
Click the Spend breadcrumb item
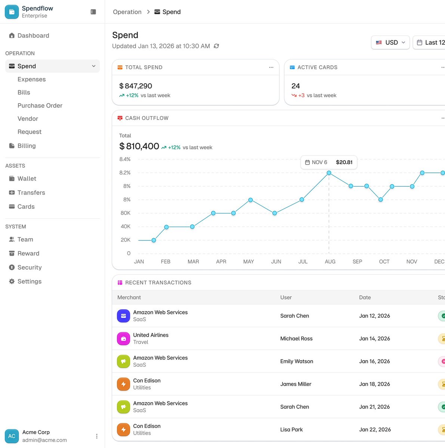167,12
